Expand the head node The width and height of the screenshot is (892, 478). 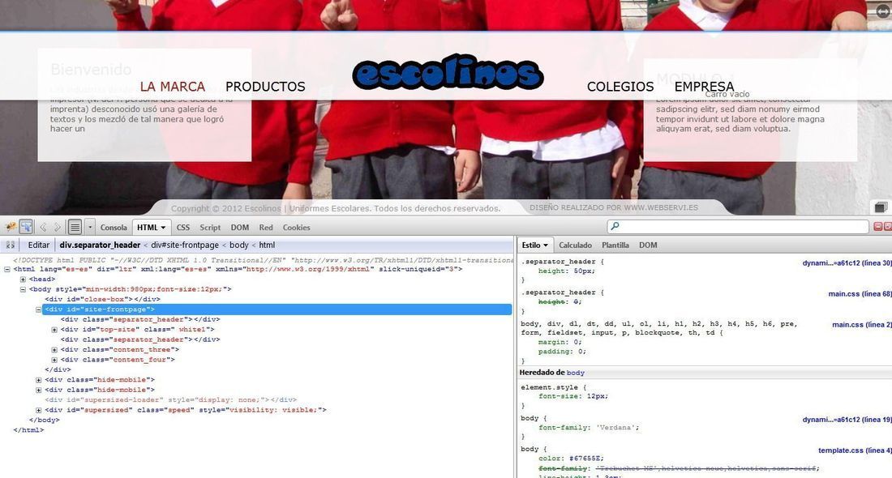tap(23, 279)
